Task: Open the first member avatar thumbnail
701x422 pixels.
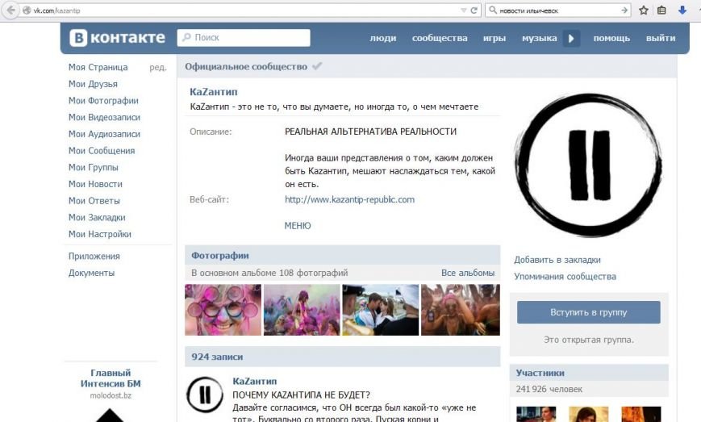Action: click(536, 414)
